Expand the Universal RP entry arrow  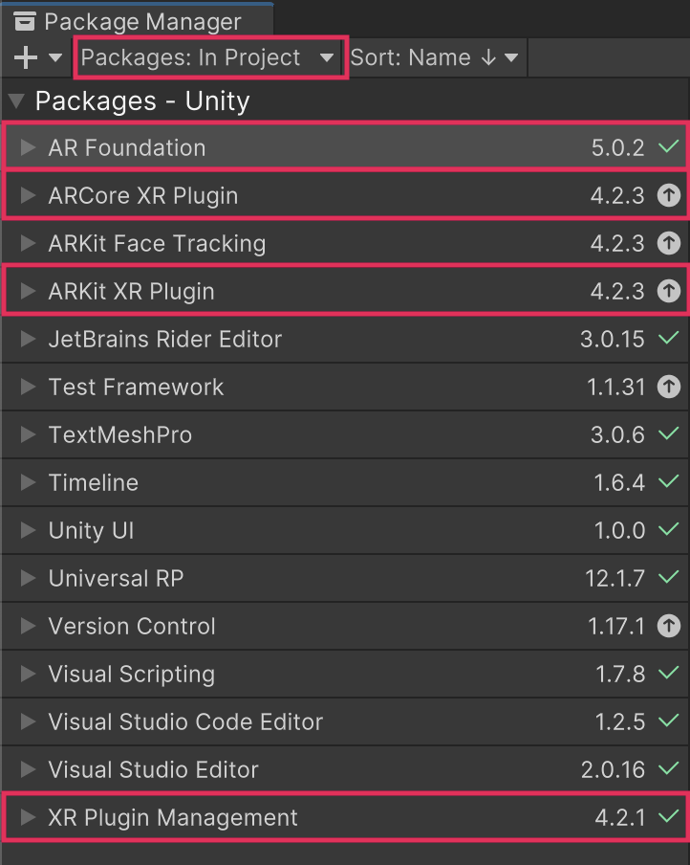(x=29, y=579)
